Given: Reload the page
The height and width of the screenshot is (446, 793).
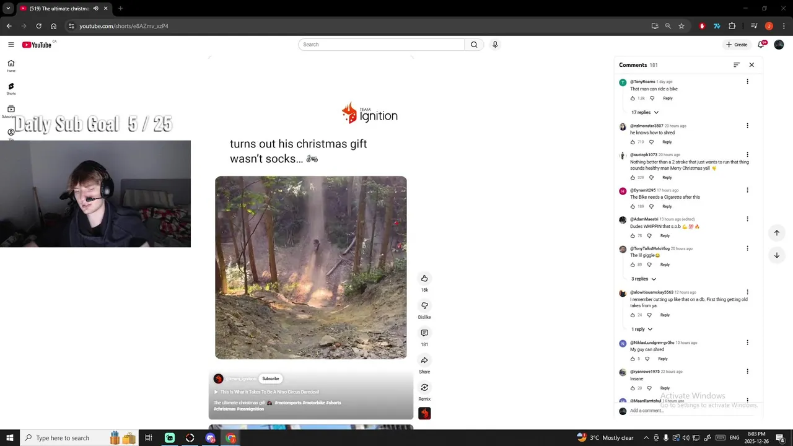Looking at the screenshot, I should tap(38, 26).
